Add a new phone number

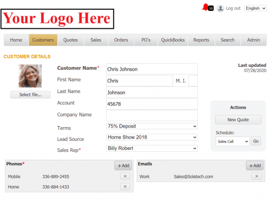[x=124, y=166]
